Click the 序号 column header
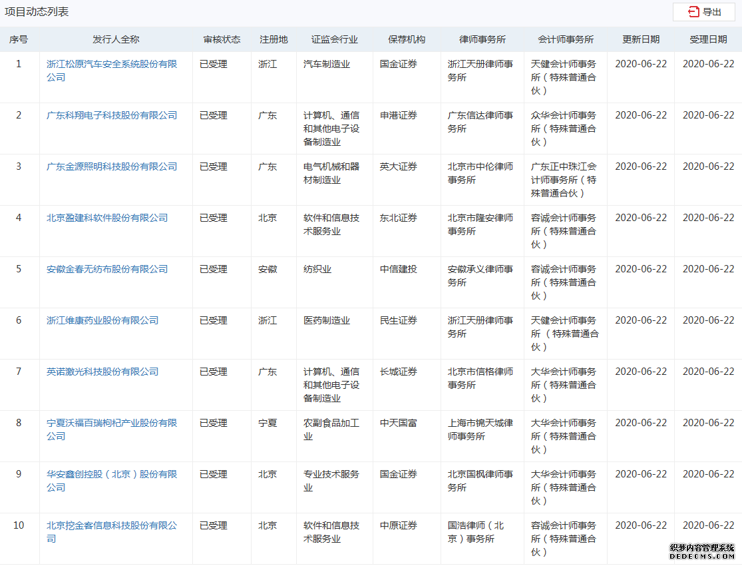The height and width of the screenshot is (566, 742). tap(19, 39)
